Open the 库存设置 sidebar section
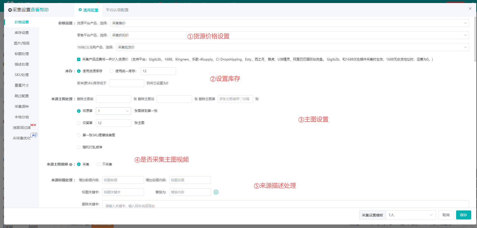 (x=22, y=33)
